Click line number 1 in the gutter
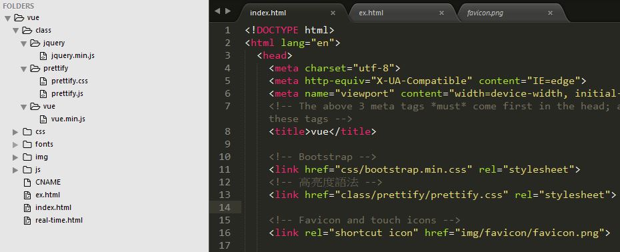Viewport: 620px width, 252px height. [x=227, y=30]
